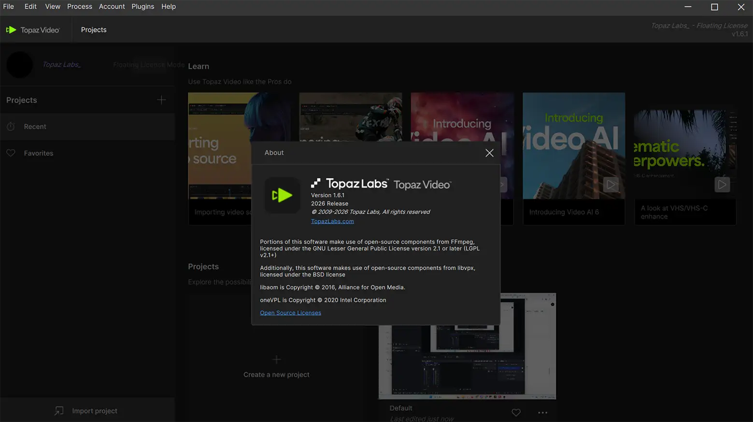Switch to the Projects tab
Image resolution: width=753 pixels, height=422 pixels.
[x=94, y=30]
